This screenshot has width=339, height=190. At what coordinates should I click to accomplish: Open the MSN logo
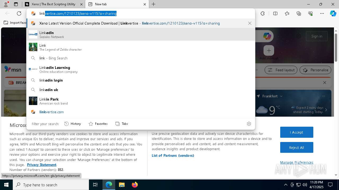pyautogui.click(x=13, y=70)
